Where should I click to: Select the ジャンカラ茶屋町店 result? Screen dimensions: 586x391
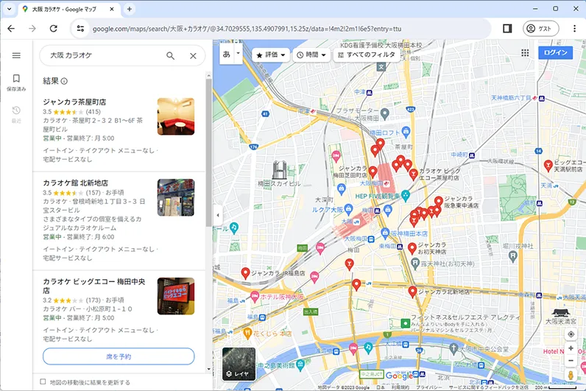75,102
